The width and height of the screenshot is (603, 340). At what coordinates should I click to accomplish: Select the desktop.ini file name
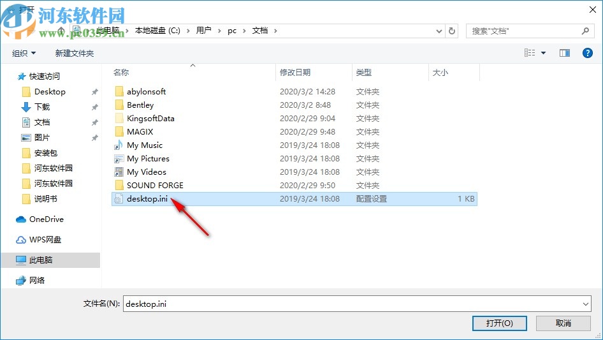point(147,198)
